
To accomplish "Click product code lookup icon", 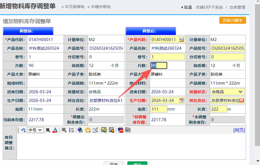I will (182, 40).
